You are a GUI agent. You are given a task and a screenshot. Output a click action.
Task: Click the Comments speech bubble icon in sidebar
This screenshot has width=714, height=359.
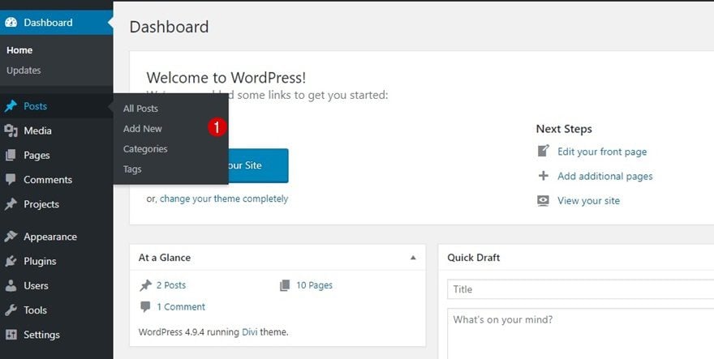click(11, 180)
